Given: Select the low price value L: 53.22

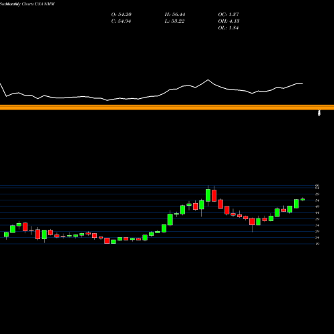Looking at the screenshot, I should coord(174,21).
